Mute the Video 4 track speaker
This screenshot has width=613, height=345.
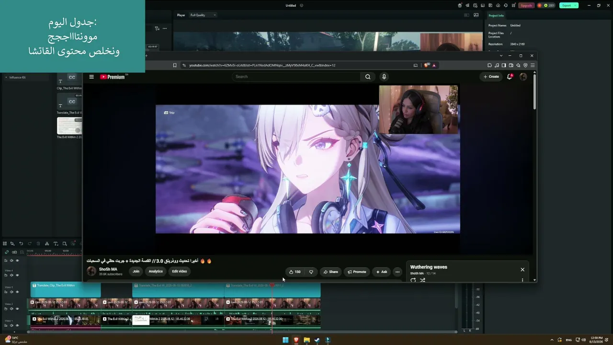pos(11,275)
